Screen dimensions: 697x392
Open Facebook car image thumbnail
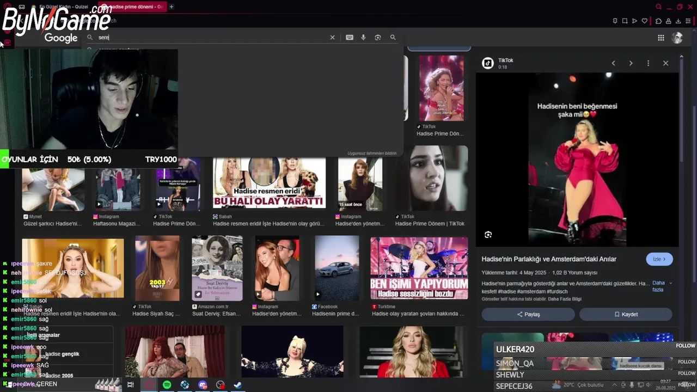pyautogui.click(x=337, y=268)
